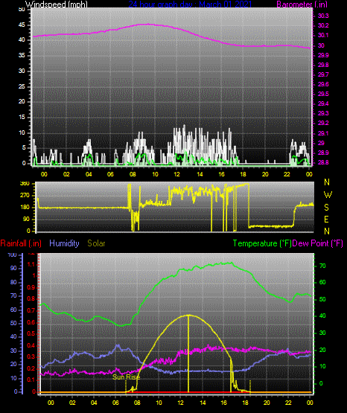Screen dimensions: 347x413
Task: Click hour 12 label under the windspeed chart
Action: 176,174
